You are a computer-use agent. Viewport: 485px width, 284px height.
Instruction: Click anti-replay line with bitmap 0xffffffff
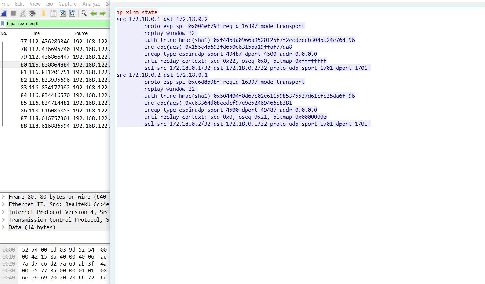pos(236,61)
